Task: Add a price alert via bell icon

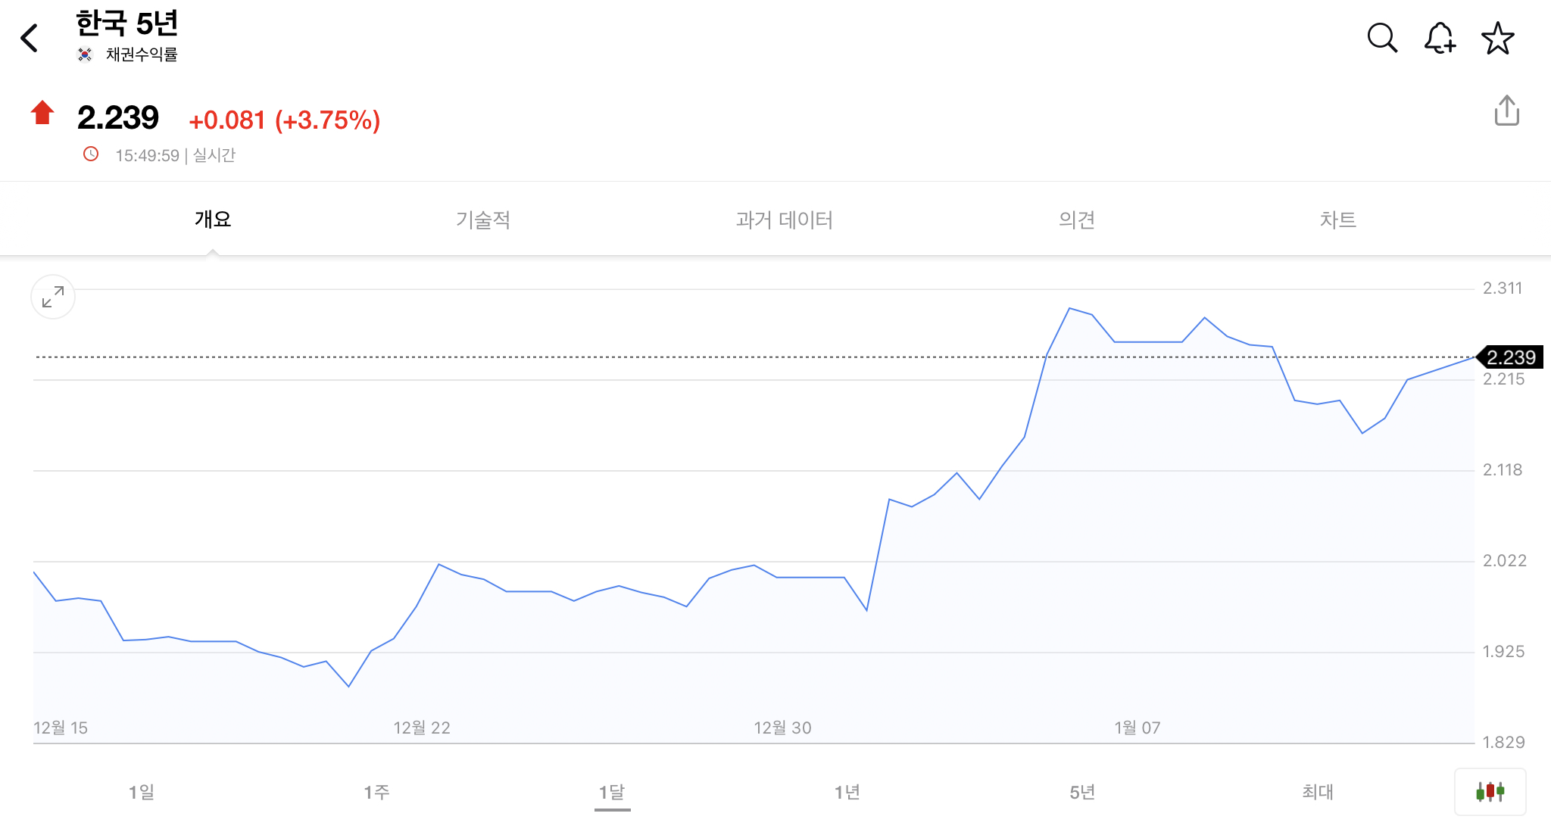Action: (x=1440, y=38)
